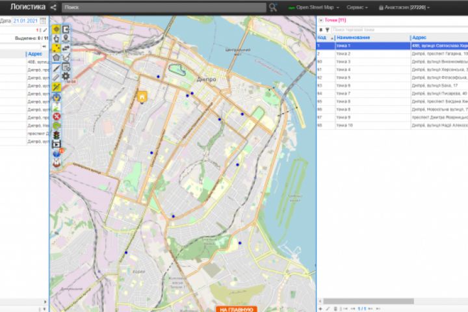Click the yellow route optimization tool
Viewport: 468px width, 312px height.
pyautogui.click(x=57, y=87)
